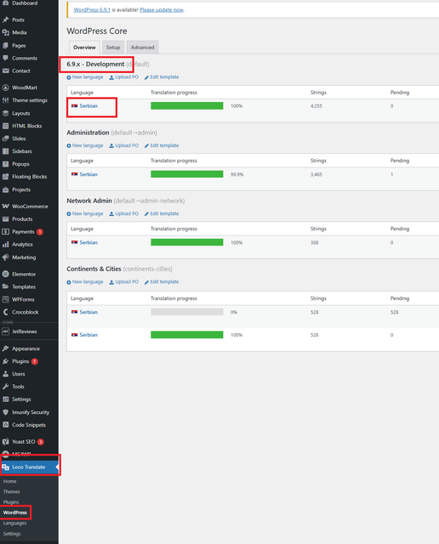Screen dimensions: 439x544
Task: Click the Sidebars icon in menu
Action: click(6, 151)
